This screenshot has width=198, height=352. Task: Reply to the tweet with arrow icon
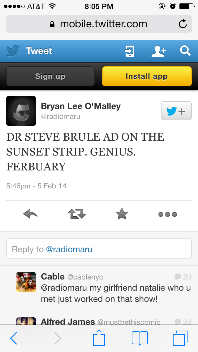tap(30, 214)
